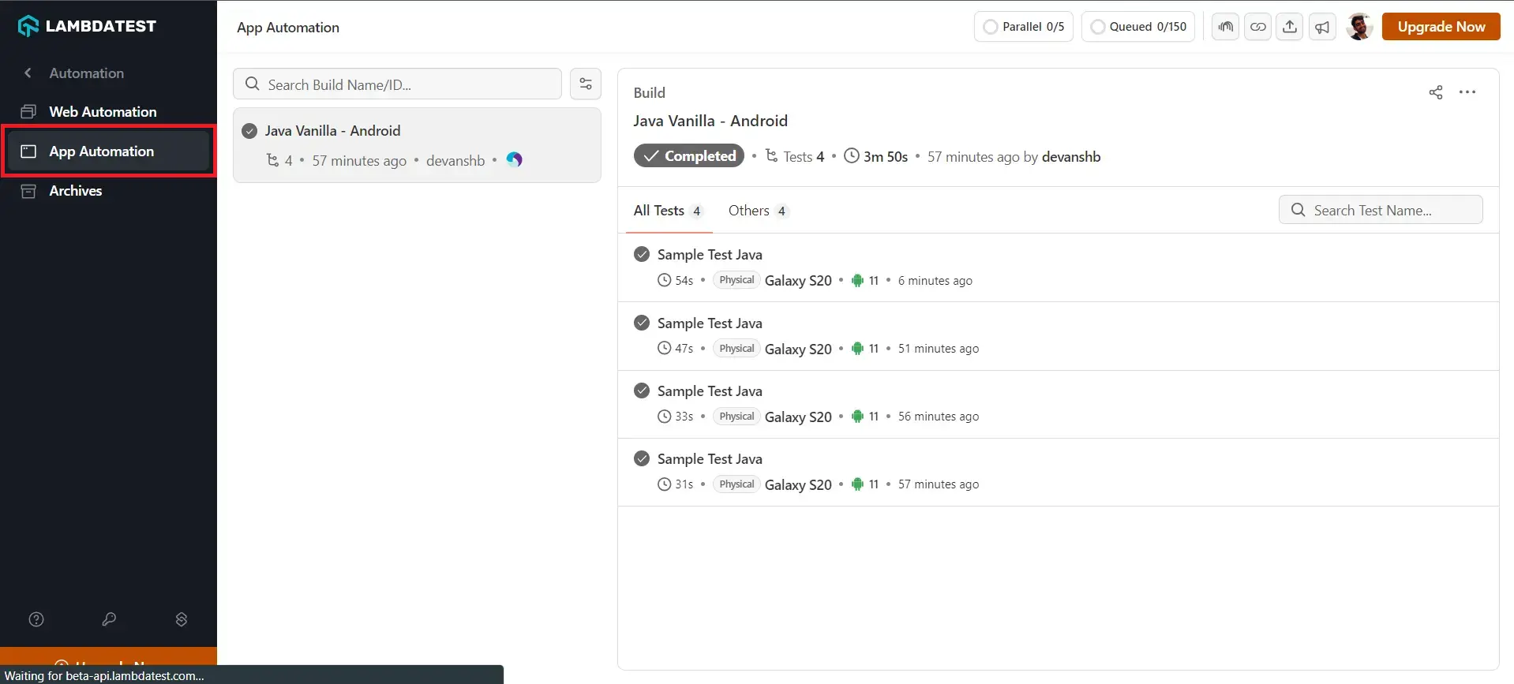The image size is (1514, 684).
Task: Click status check icon of 31s test
Action: coord(642,458)
